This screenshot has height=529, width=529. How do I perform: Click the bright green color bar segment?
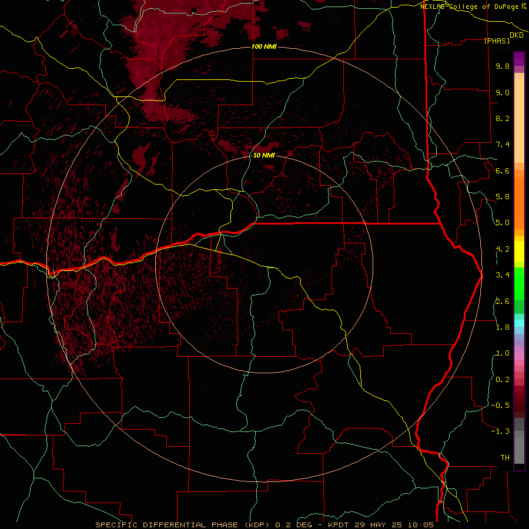click(519, 283)
